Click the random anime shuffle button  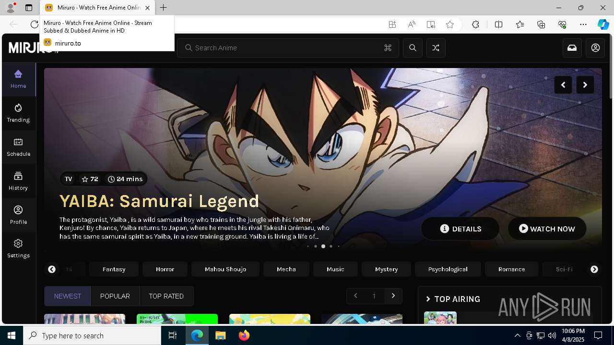coord(436,48)
